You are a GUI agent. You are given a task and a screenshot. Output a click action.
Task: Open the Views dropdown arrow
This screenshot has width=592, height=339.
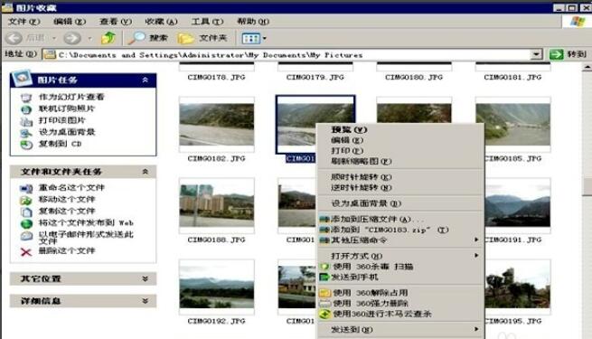pos(265,38)
